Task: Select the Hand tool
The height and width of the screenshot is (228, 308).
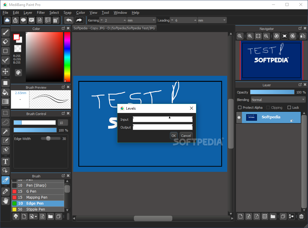Action: click(5, 201)
